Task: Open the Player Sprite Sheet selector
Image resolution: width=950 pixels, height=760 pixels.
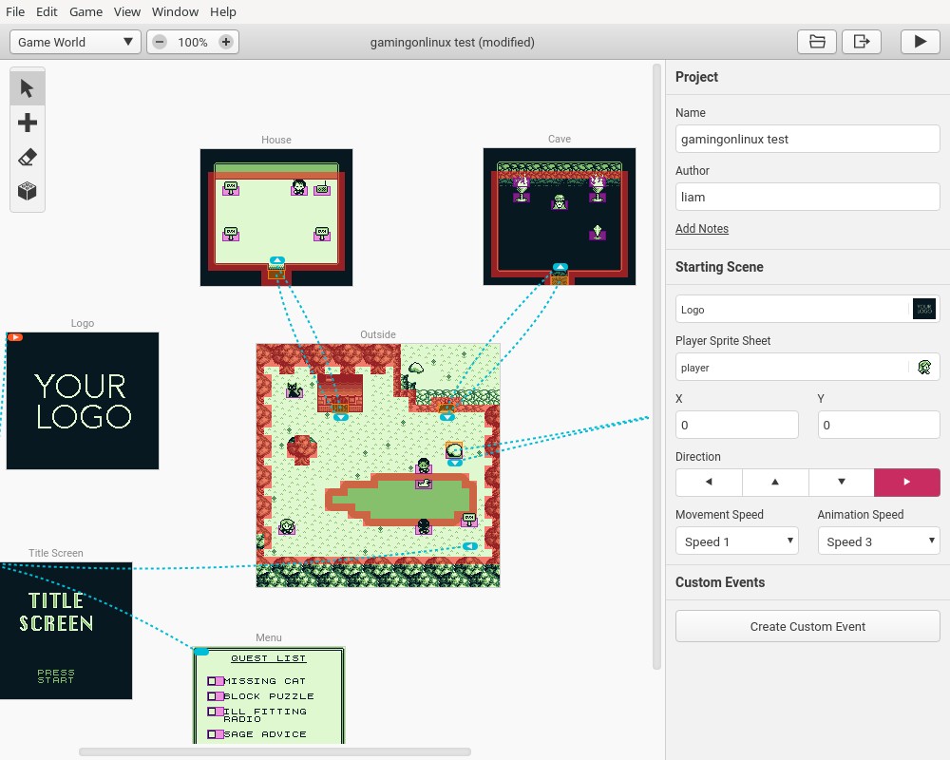Action: (807, 368)
